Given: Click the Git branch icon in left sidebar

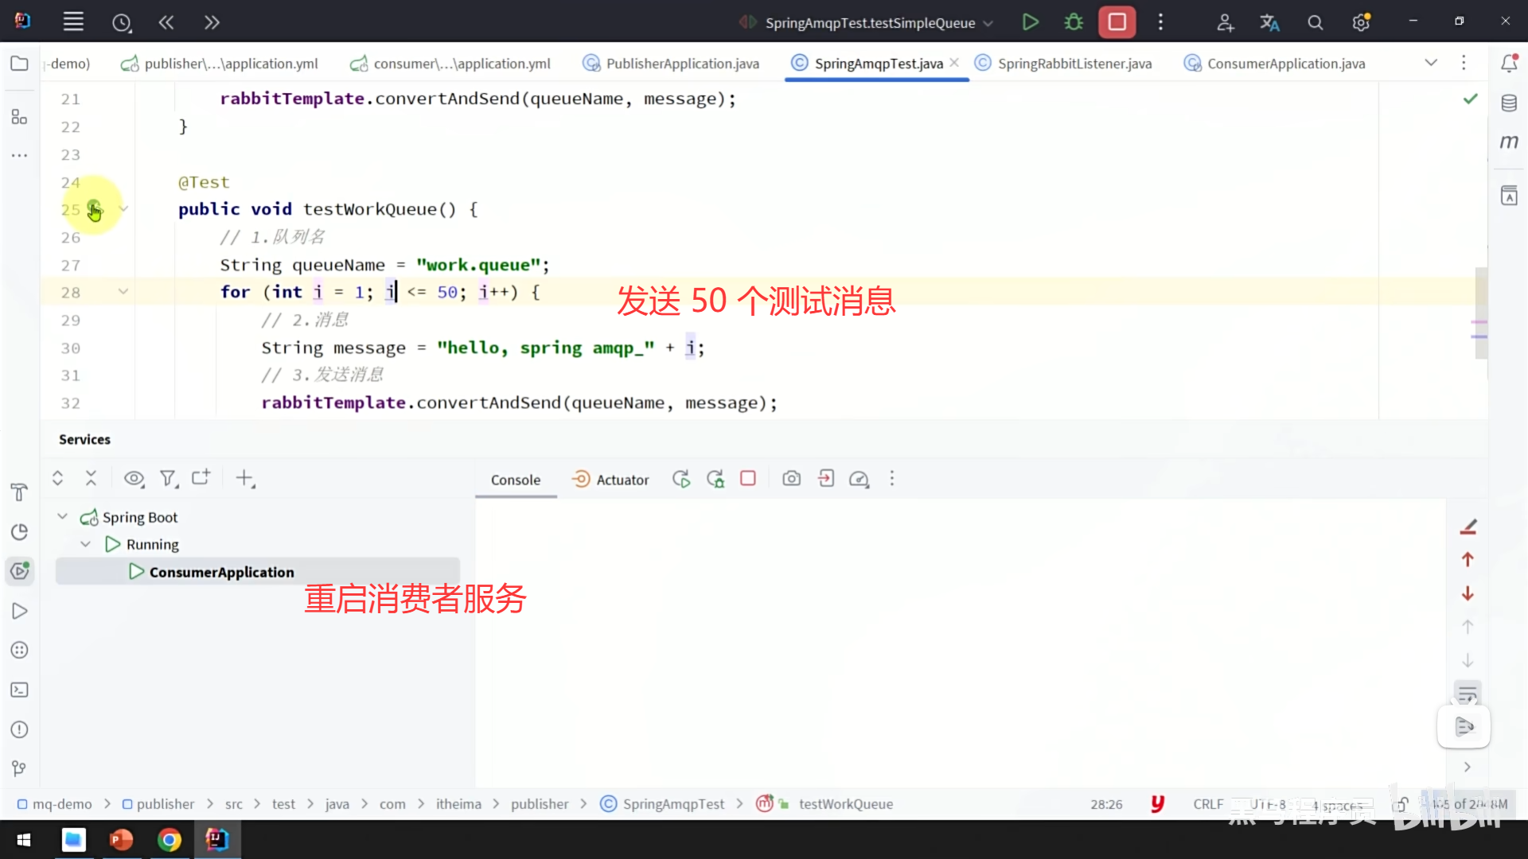Looking at the screenshot, I should click(19, 768).
